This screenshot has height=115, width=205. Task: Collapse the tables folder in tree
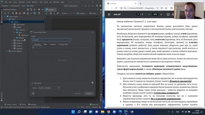pyautogui.click(x=9, y=22)
